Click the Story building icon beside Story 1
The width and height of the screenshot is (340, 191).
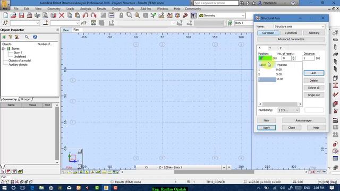[230, 23]
